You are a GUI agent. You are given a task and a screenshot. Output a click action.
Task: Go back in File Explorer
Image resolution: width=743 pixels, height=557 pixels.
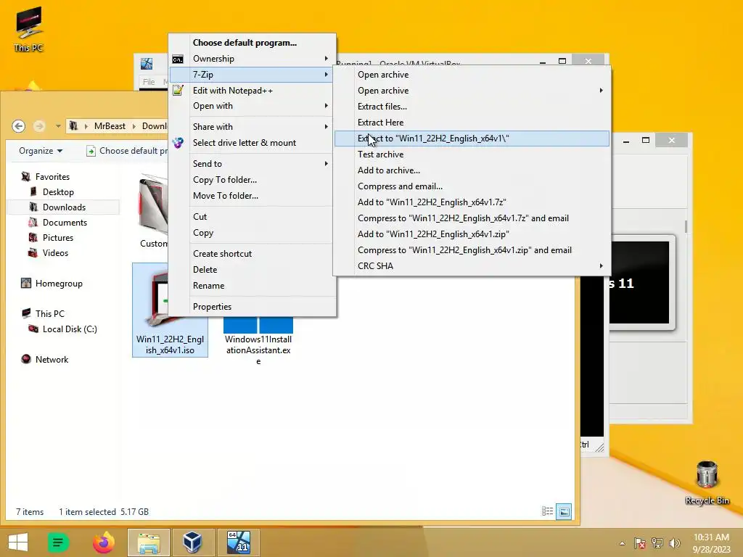click(18, 126)
